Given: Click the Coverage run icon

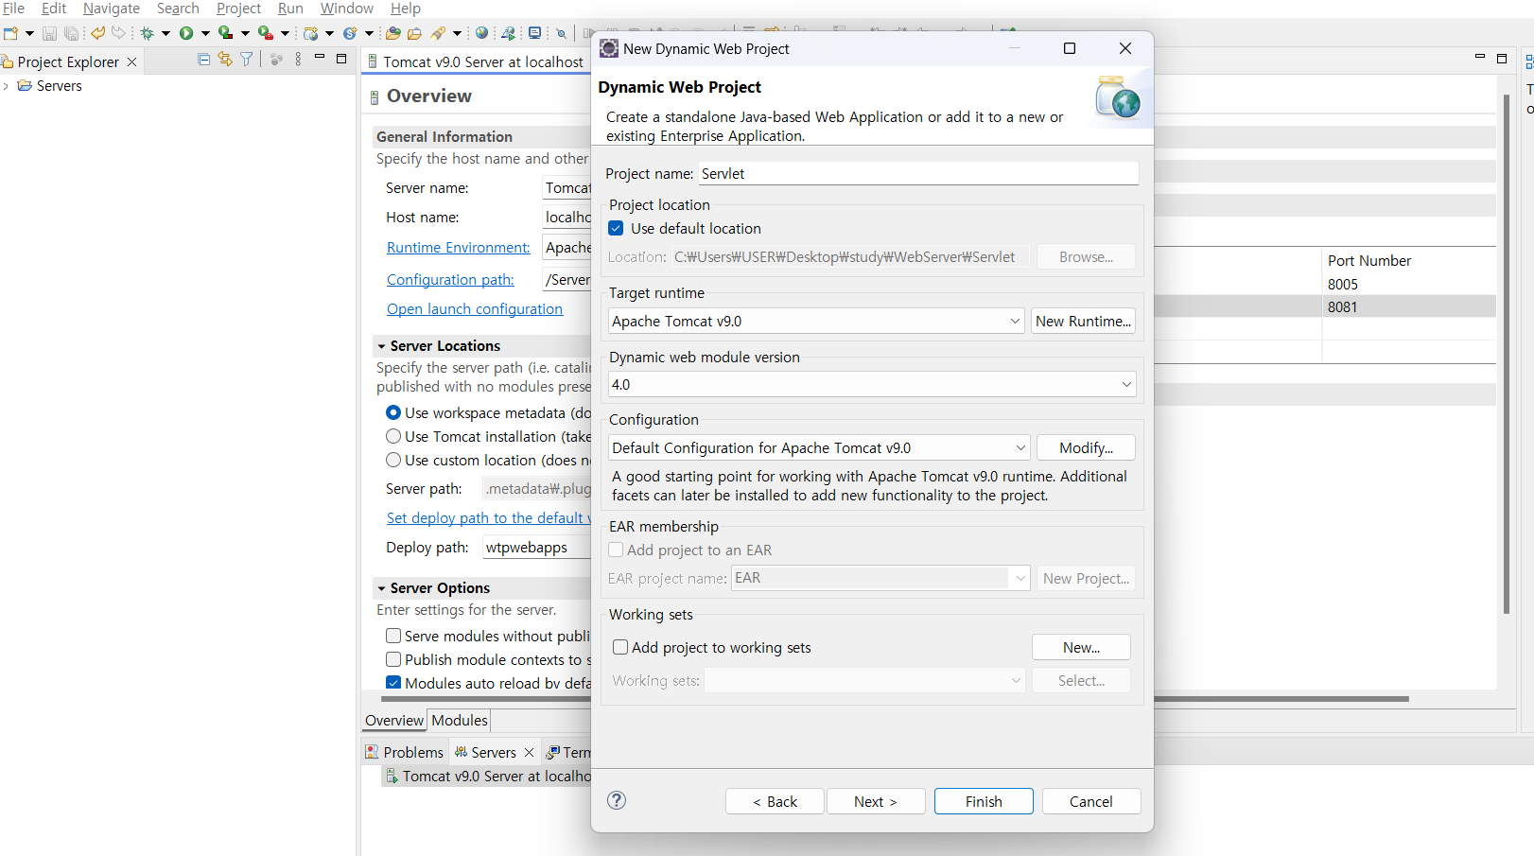Looking at the screenshot, I should point(225,33).
